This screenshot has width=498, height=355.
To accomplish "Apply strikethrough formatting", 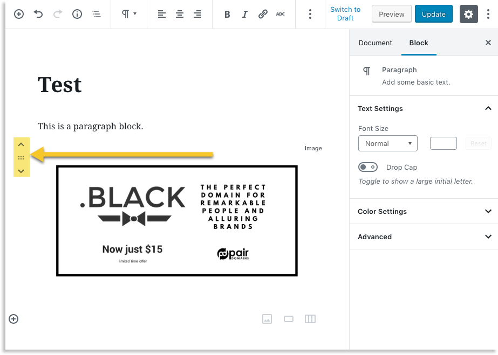I will pyautogui.click(x=281, y=15).
